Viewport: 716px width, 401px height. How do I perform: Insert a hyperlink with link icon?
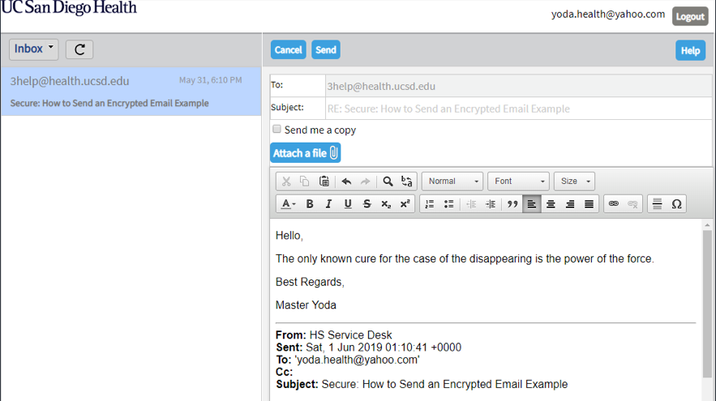pyautogui.click(x=613, y=204)
